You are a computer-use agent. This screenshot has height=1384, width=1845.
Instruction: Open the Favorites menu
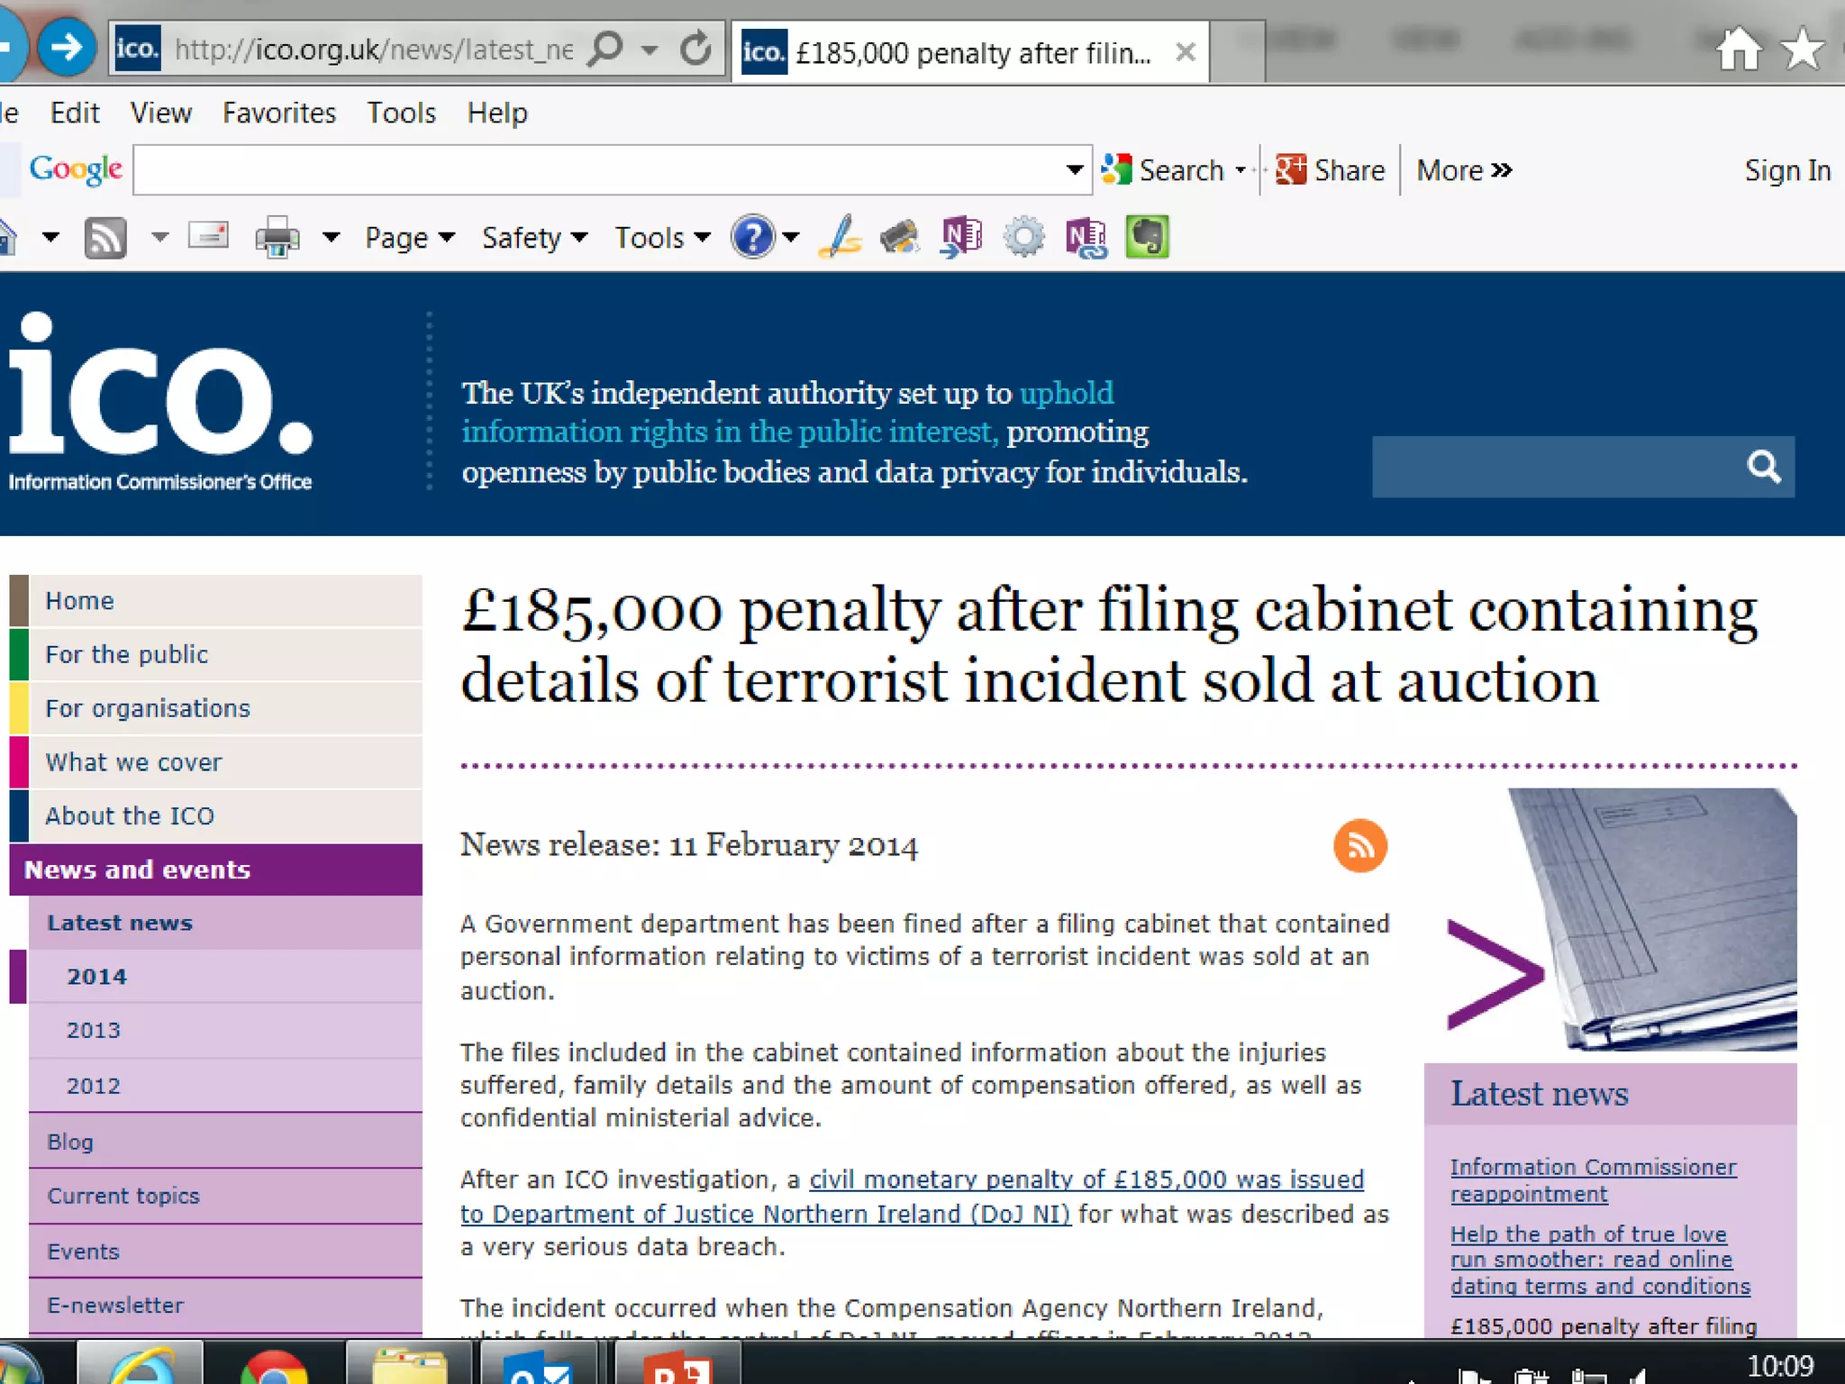278,113
